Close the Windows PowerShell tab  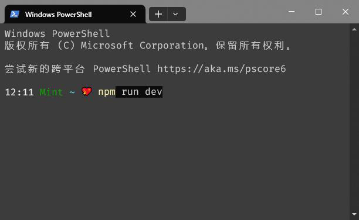pos(133,14)
